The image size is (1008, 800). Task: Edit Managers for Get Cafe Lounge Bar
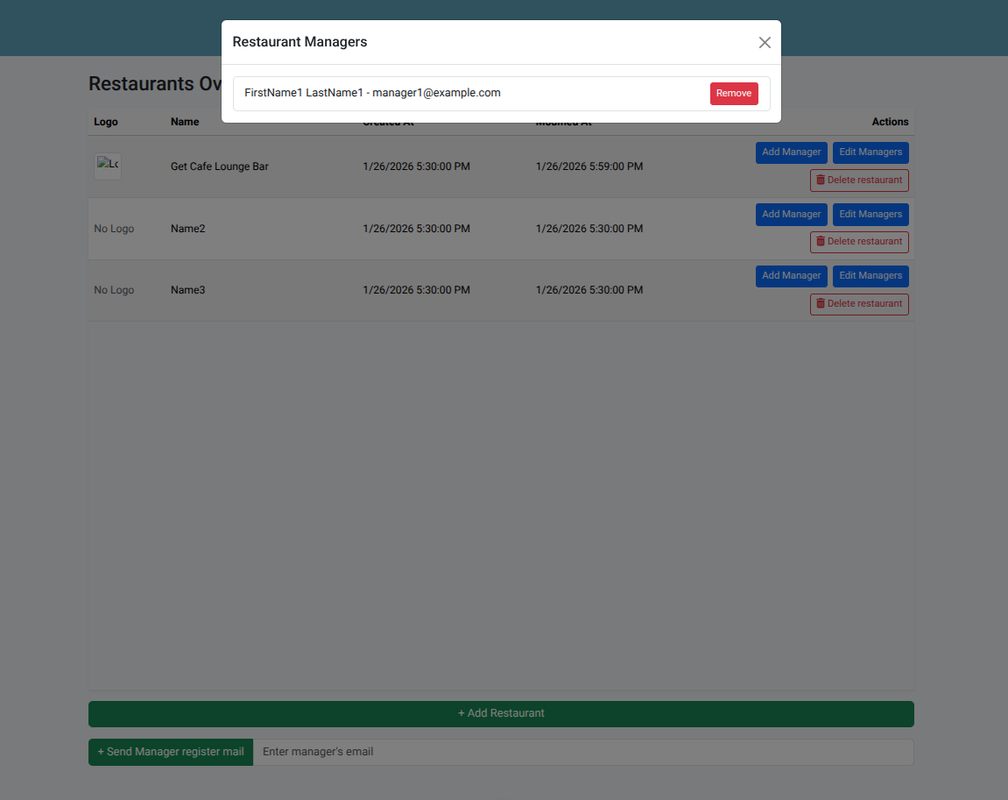870,152
